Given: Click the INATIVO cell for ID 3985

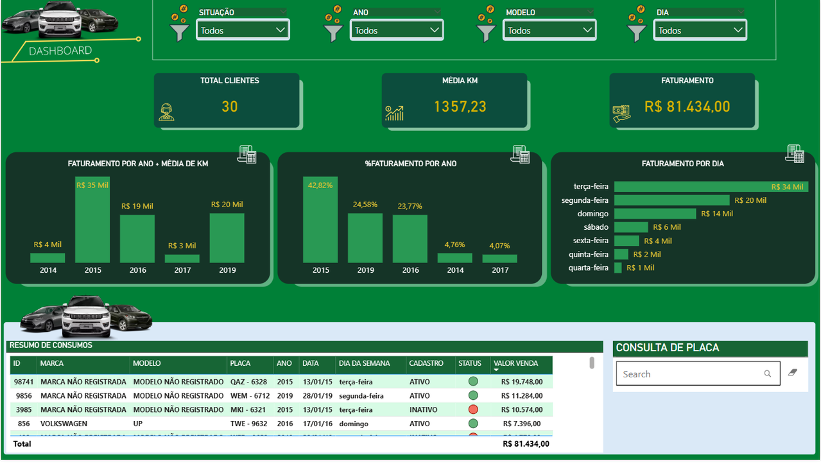Looking at the screenshot, I should [423, 410].
